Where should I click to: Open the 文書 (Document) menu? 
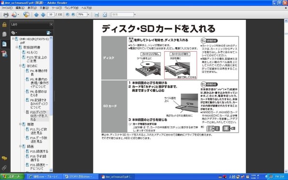coord(44,8)
